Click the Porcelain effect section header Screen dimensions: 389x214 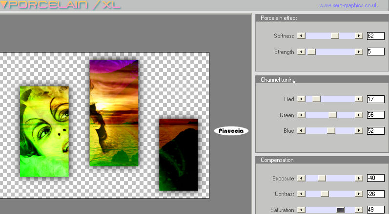pos(322,18)
